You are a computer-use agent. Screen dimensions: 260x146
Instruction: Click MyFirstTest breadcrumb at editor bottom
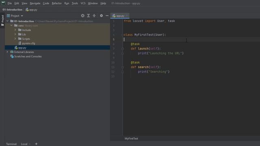click(131, 139)
